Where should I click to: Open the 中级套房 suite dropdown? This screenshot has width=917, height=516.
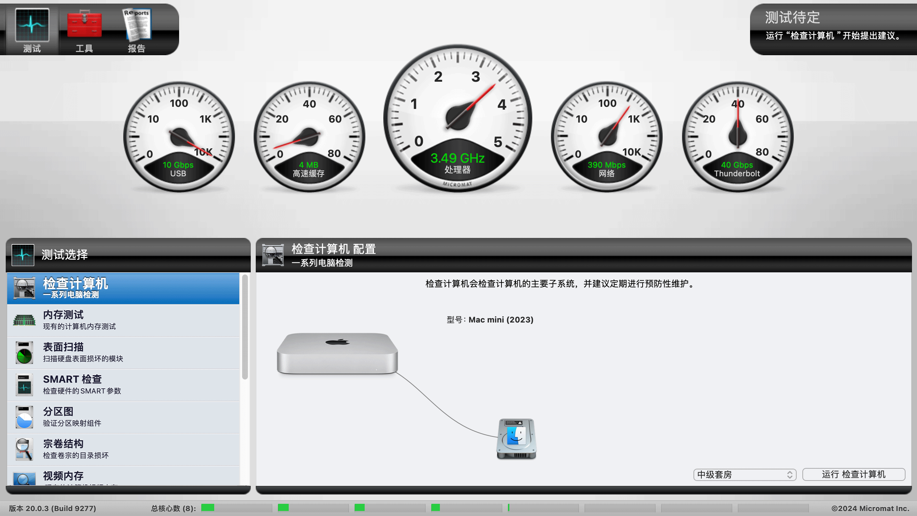744,474
